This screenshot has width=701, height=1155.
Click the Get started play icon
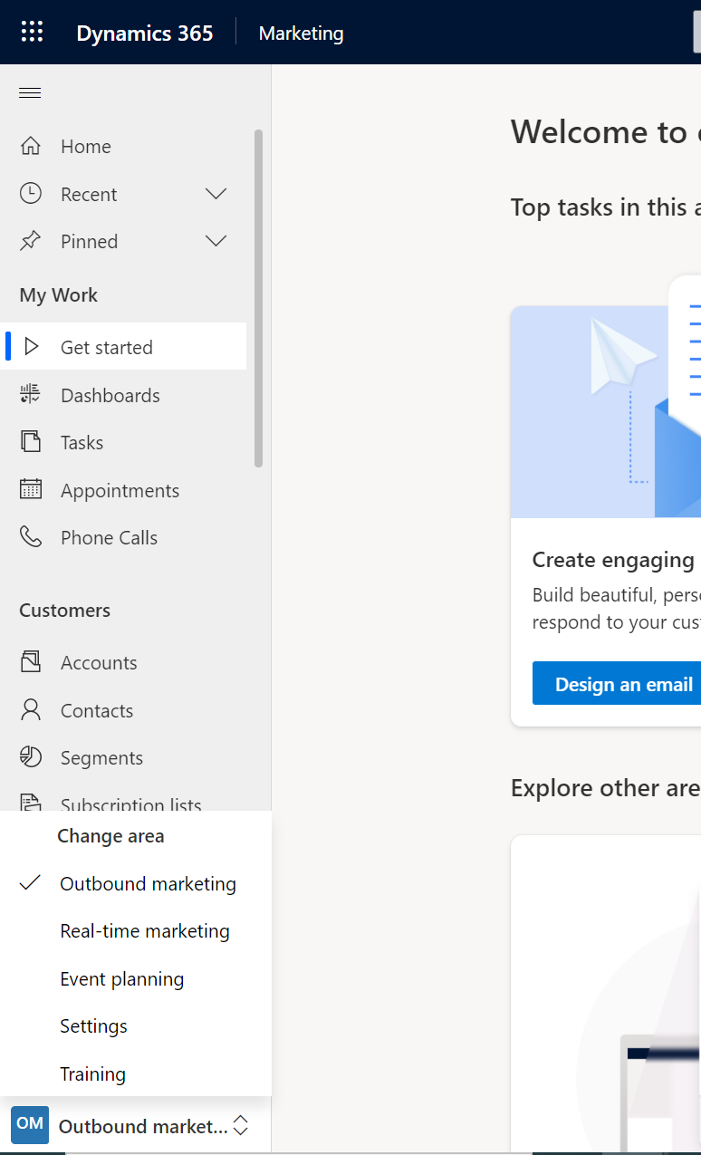coord(32,347)
